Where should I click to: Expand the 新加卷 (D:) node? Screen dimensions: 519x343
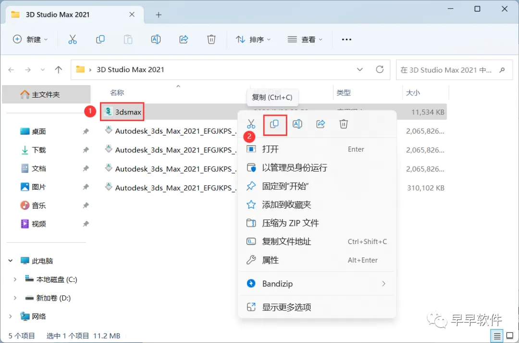pyautogui.click(x=15, y=298)
